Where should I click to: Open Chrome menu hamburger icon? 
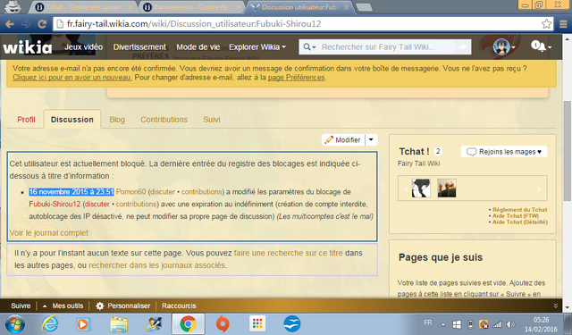pyautogui.click(x=563, y=24)
